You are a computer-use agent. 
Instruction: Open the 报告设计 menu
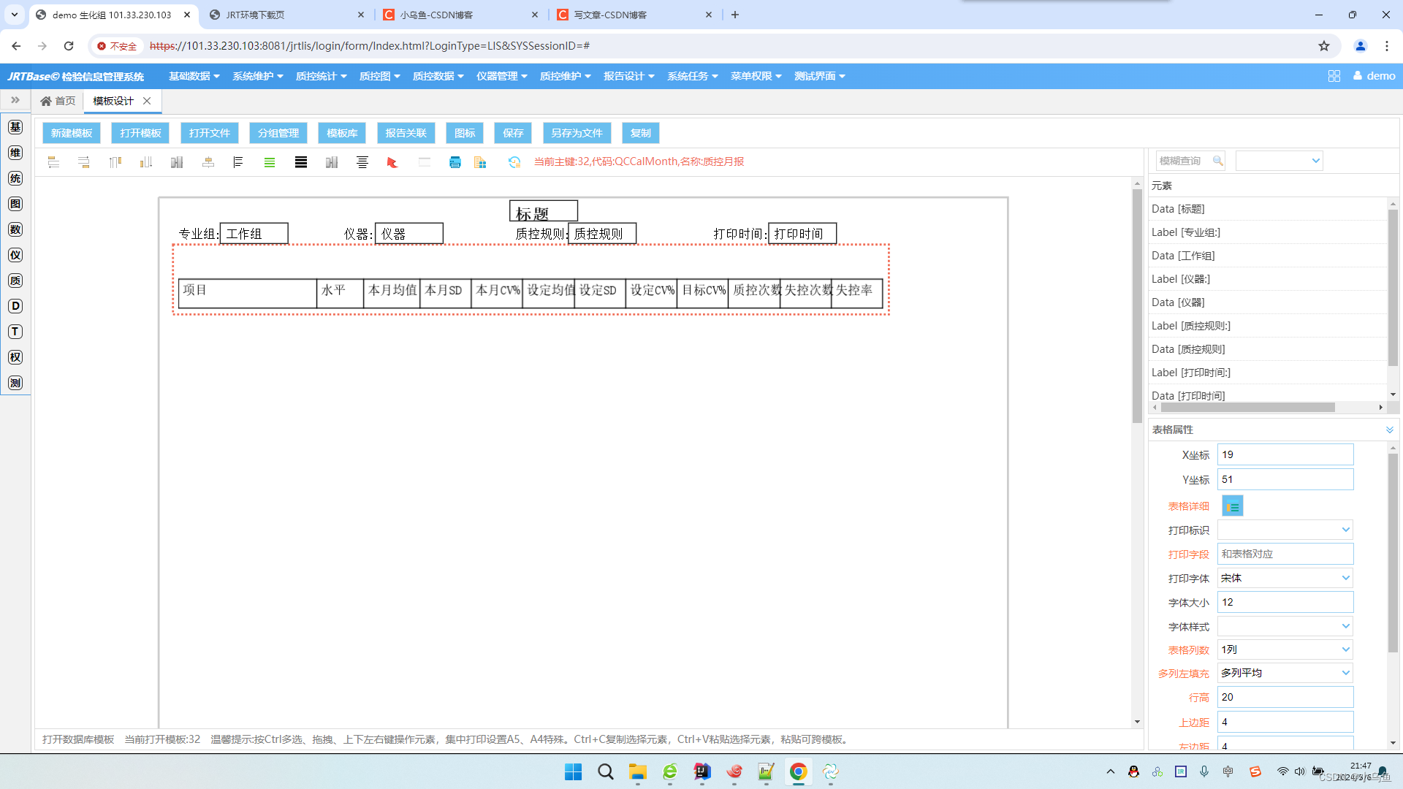click(x=628, y=76)
